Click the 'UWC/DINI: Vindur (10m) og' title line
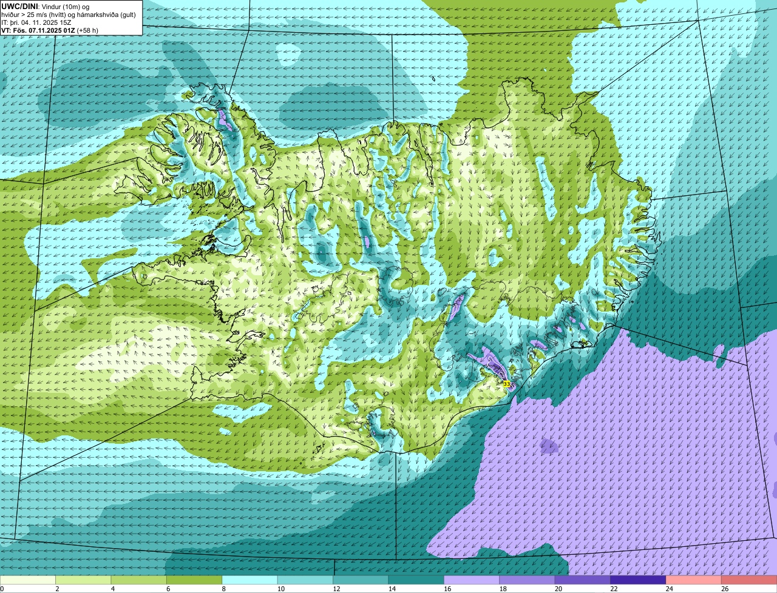The width and height of the screenshot is (777, 593). [x=46, y=6]
